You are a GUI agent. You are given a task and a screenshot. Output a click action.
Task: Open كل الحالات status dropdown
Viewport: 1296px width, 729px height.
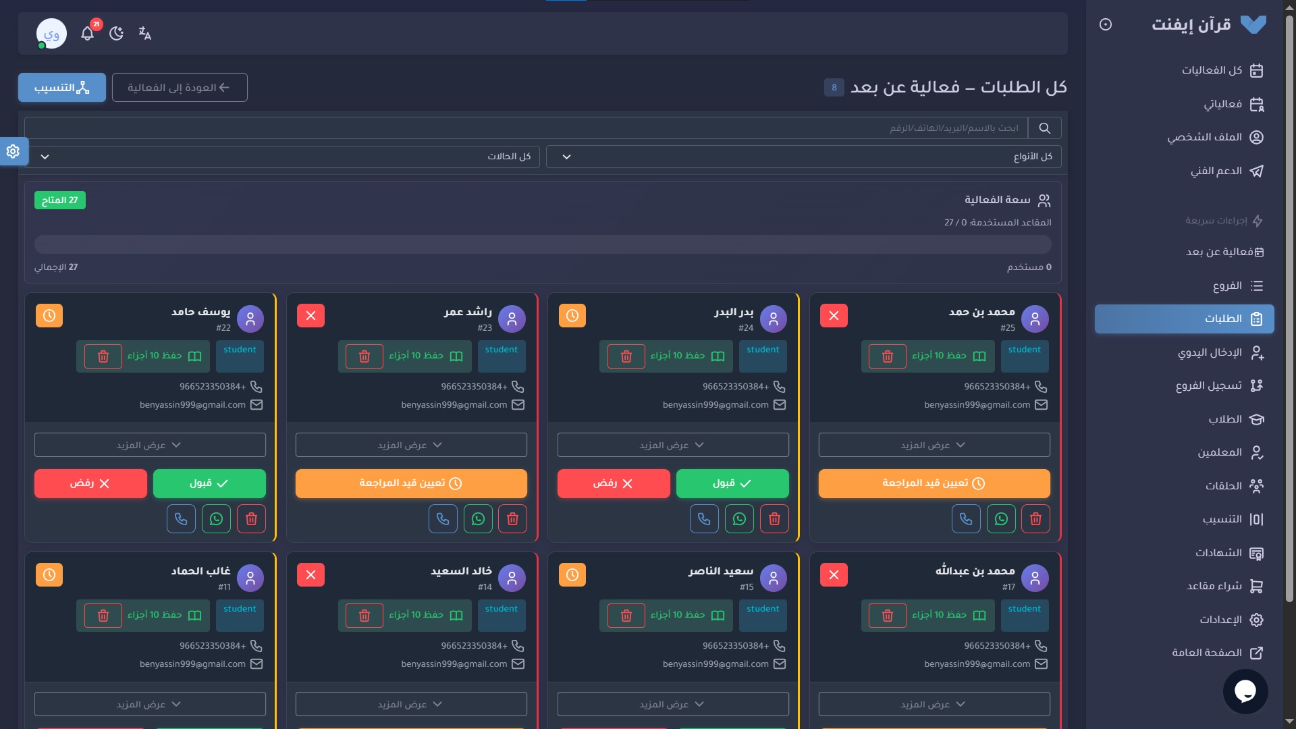pyautogui.click(x=282, y=157)
